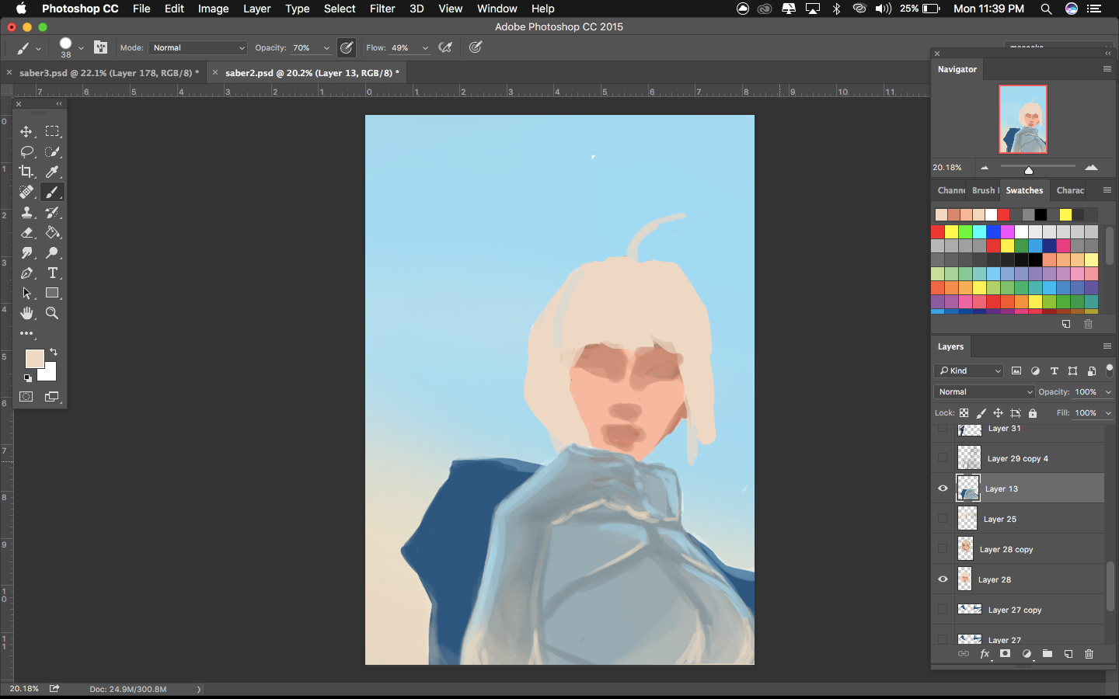
Task: Open the Opacity 70% slider dropdown
Action: click(x=326, y=48)
